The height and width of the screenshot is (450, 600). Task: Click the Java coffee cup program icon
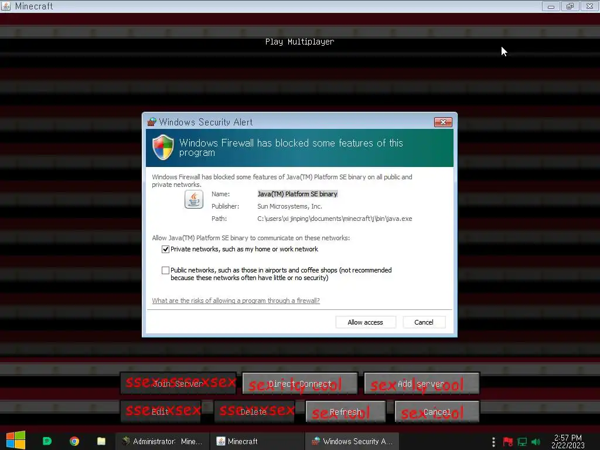(193, 199)
